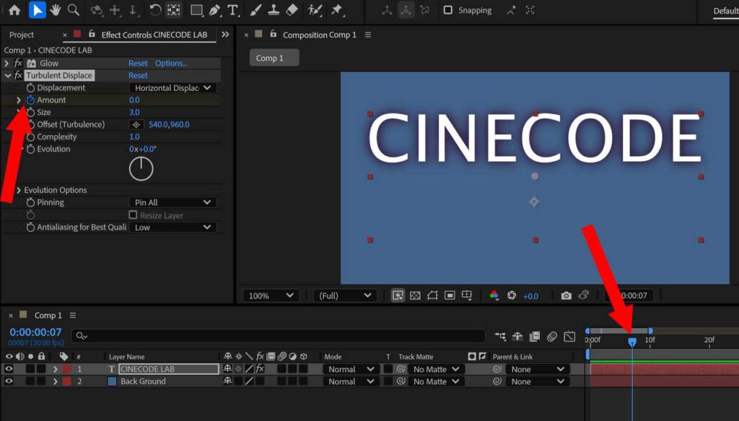Select the Puppet Pin tool
The width and height of the screenshot is (739, 421).
pos(337,10)
